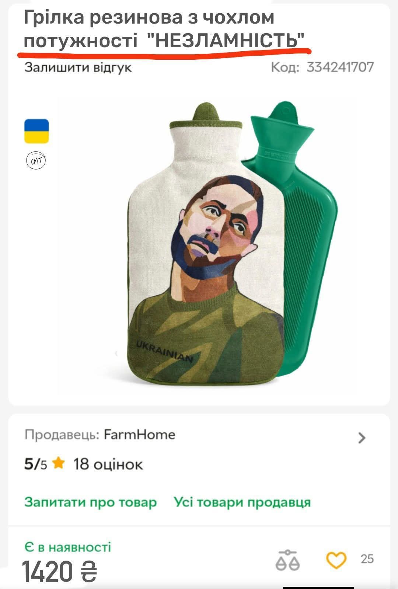
Task: Tap the price 1420 ₴
Action: [60, 572]
